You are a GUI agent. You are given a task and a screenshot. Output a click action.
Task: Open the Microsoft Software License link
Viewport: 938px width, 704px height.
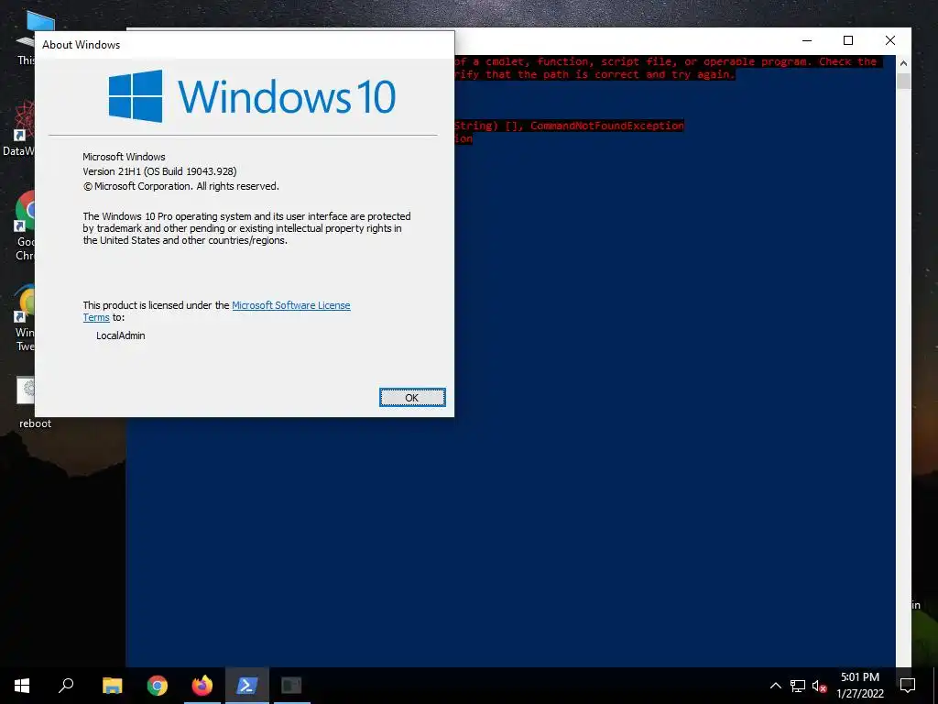tap(290, 305)
